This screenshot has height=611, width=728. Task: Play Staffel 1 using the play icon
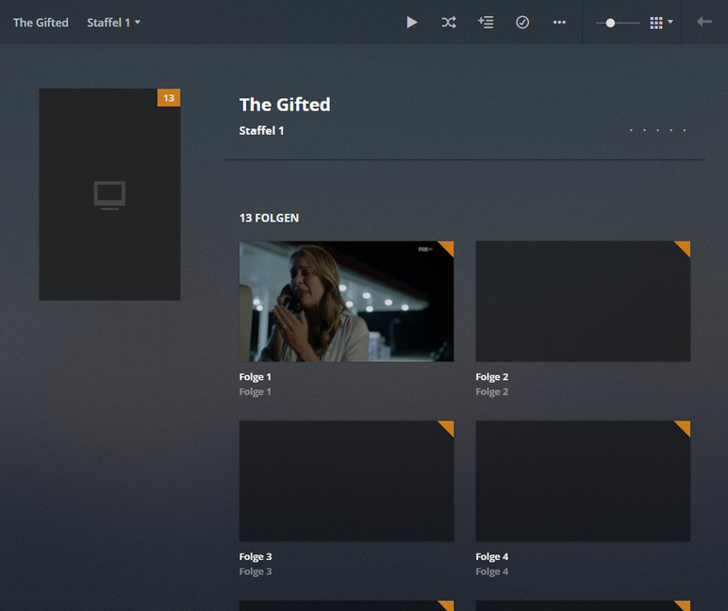pyautogui.click(x=411, y=23)
